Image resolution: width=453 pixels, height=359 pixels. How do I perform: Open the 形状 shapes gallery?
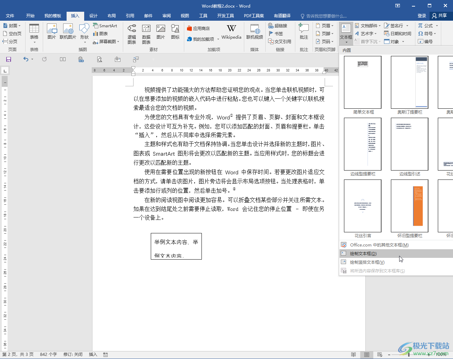[85, 34]
